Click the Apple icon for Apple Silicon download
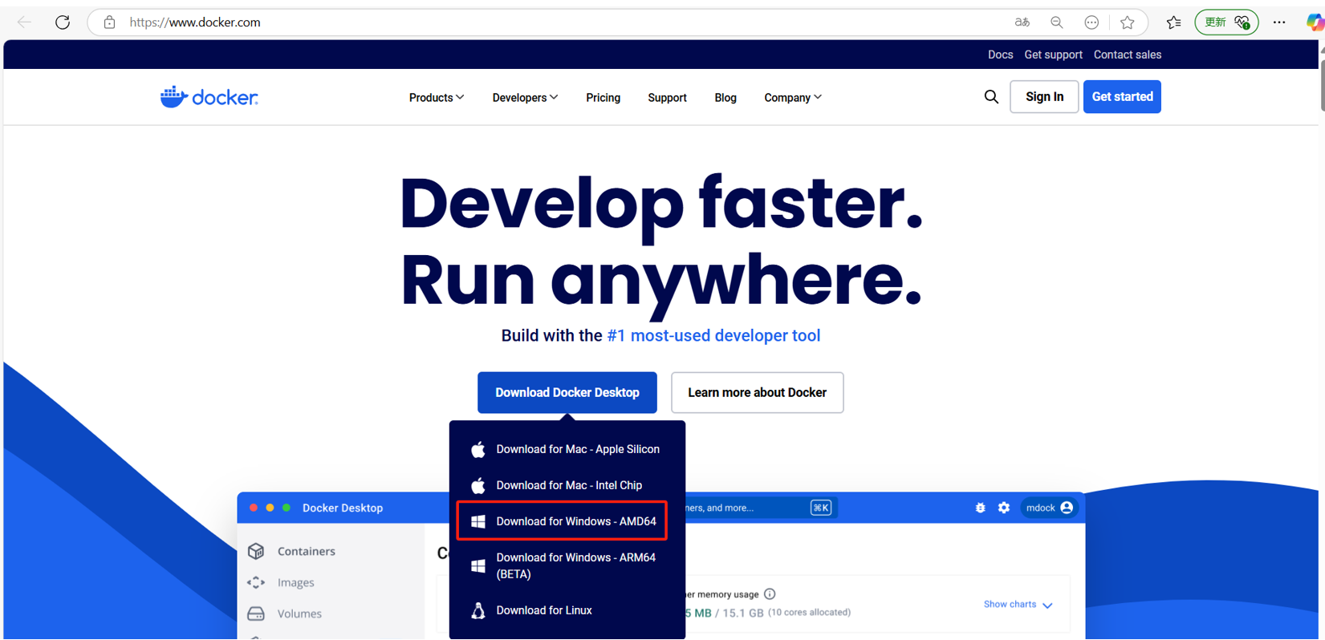The width and height of the screenshot is (1325, 640). [478, 449]
